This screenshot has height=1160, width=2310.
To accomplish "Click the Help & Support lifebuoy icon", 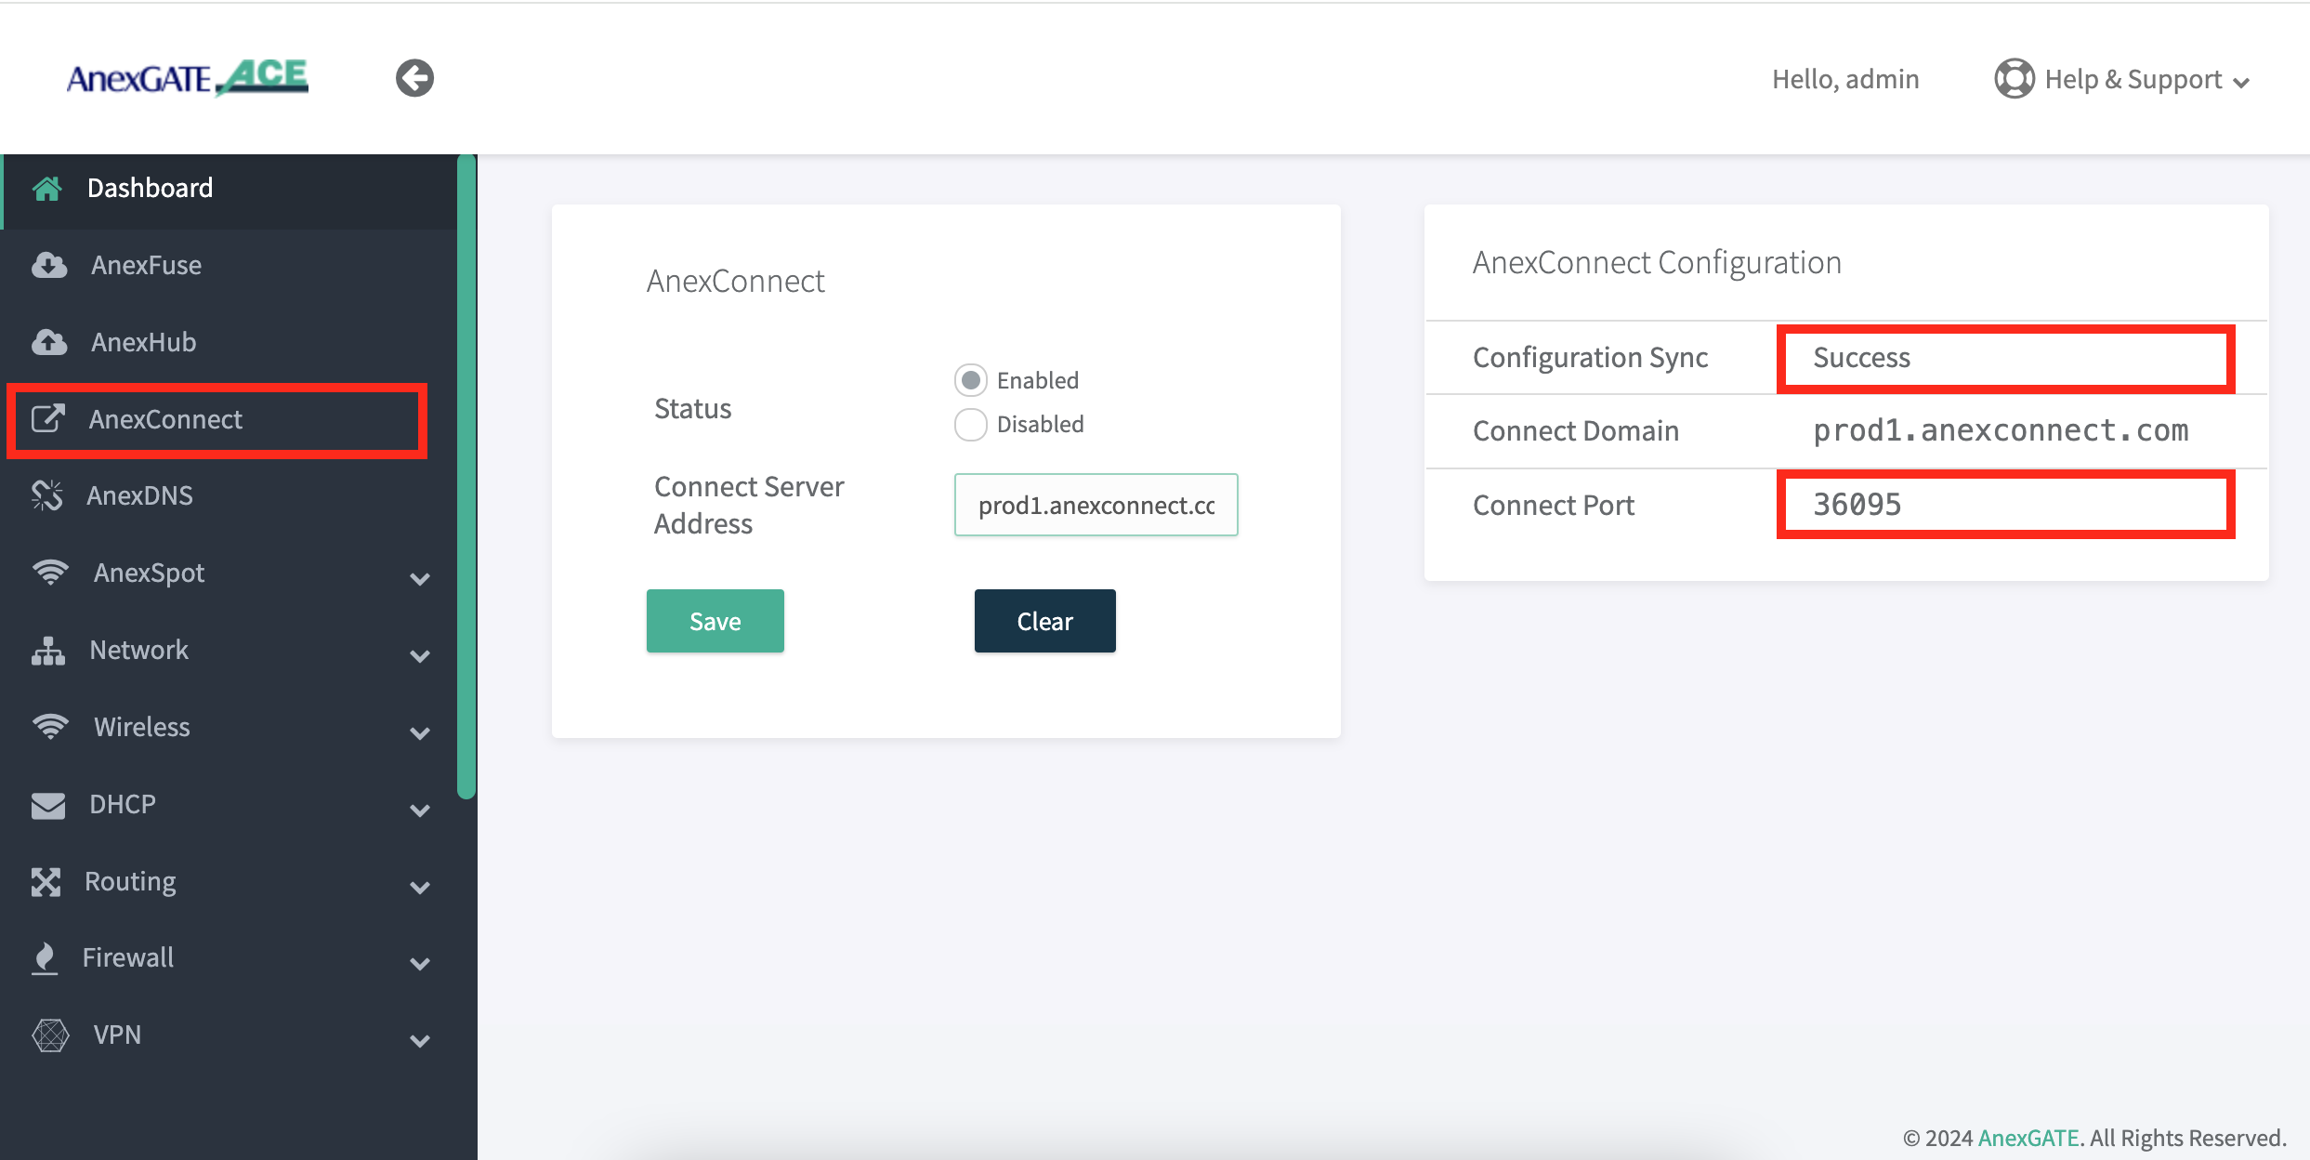I will click(2014, 79).
